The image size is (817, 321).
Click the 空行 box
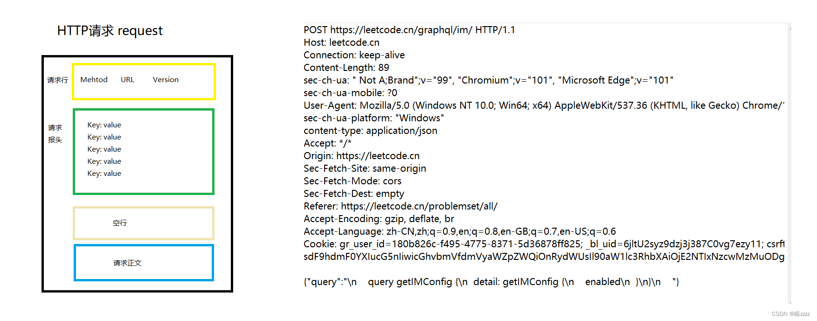143,223
